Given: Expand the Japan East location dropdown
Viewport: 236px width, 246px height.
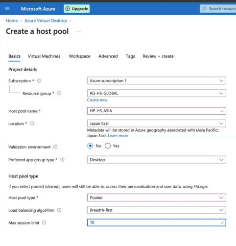Looking at the screenshot, I should (157, 123).
